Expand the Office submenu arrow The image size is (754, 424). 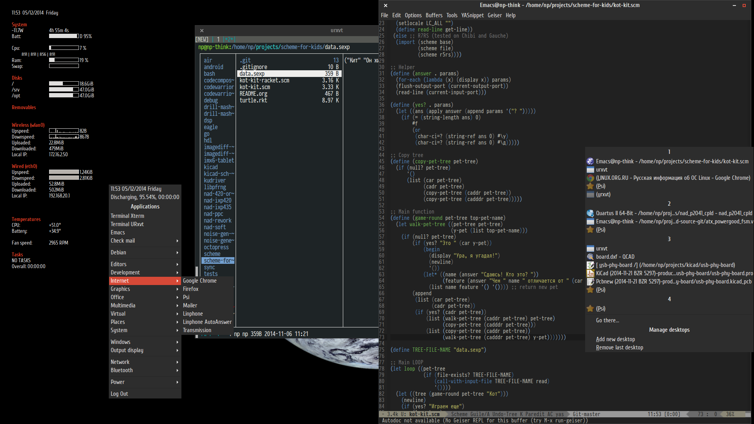click(178, 297)
